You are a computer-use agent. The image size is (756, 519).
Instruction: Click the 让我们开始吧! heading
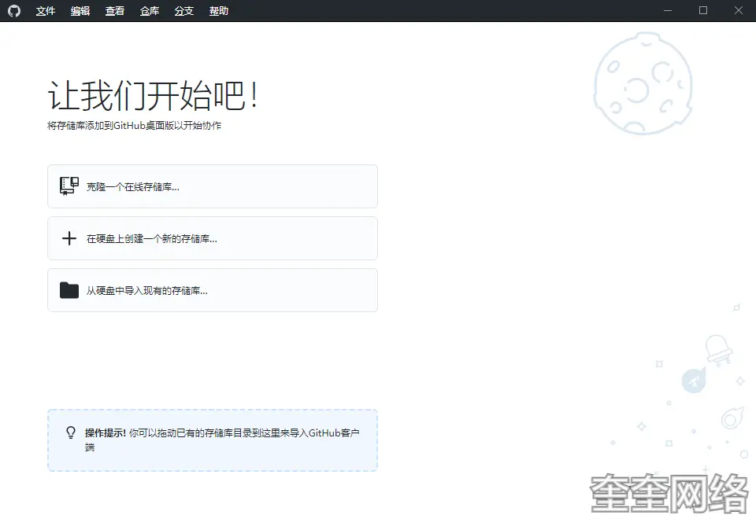[154, 95]
